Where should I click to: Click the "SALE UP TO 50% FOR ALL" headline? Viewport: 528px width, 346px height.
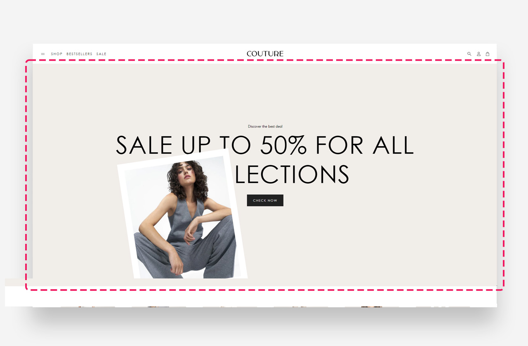(x=265, y=145)
